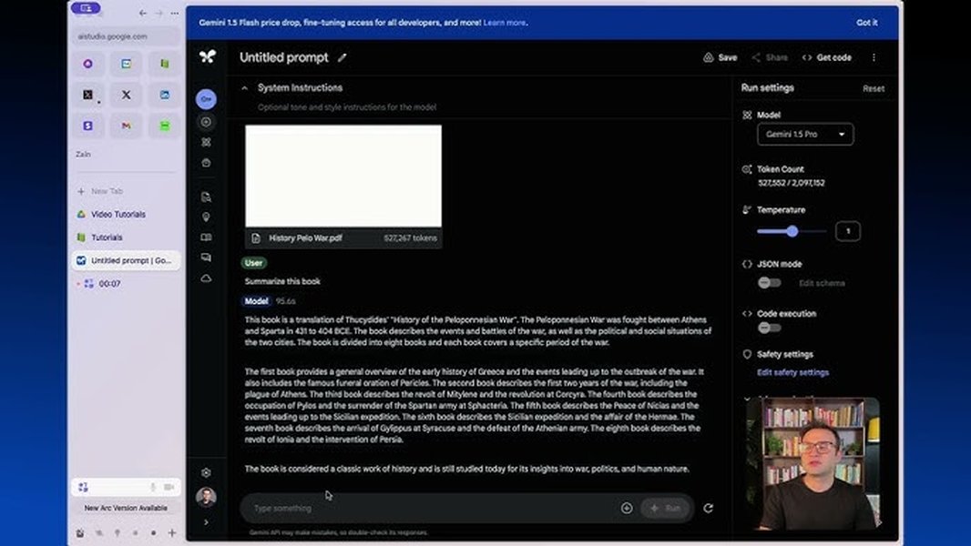Screen dimensions: 971x546
Task: Click the plus icon at the bottom of Arc sidebar
Action: click(x=172, y=533)
